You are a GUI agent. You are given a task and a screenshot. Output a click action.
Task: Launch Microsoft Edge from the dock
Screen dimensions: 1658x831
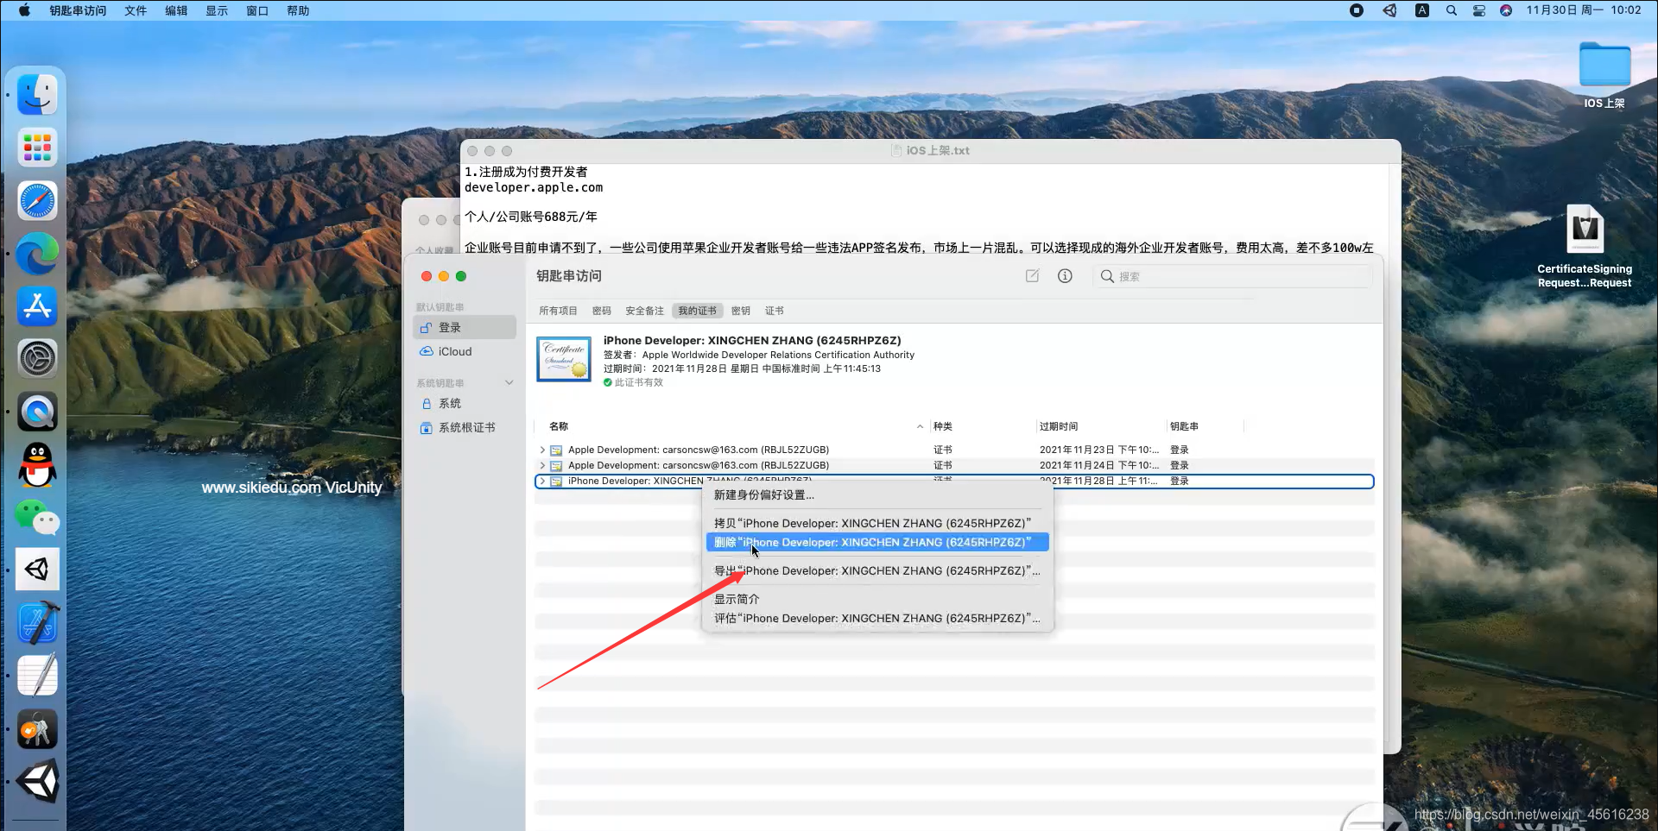coord(37,254)
